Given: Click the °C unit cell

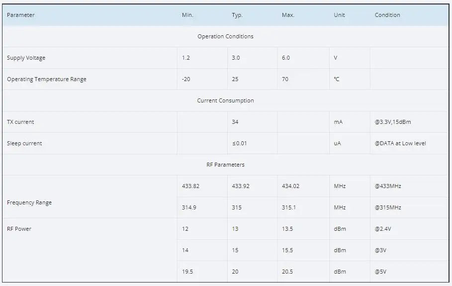Looking at the screenshot, I should [x=337, y=79].
